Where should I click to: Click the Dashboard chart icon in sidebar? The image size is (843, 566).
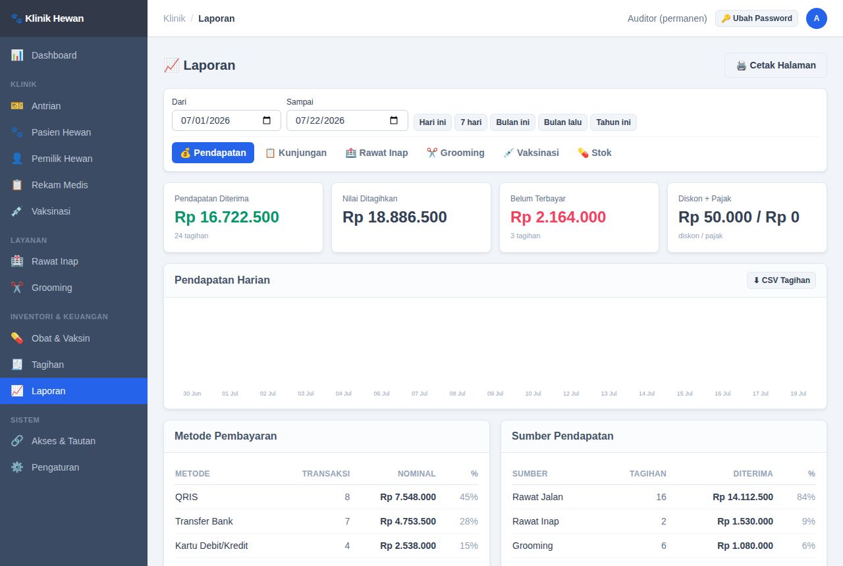17,55
